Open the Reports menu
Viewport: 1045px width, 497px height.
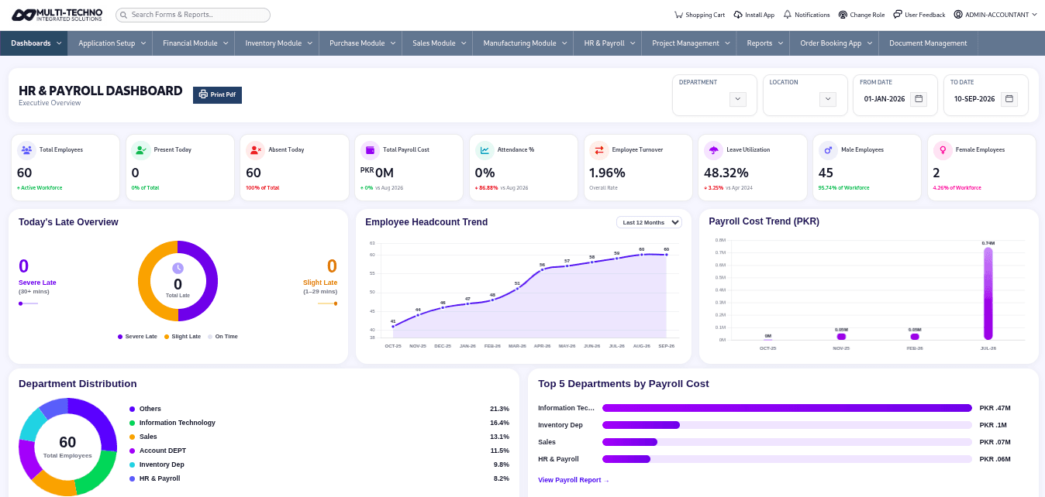tap(763, 43)
